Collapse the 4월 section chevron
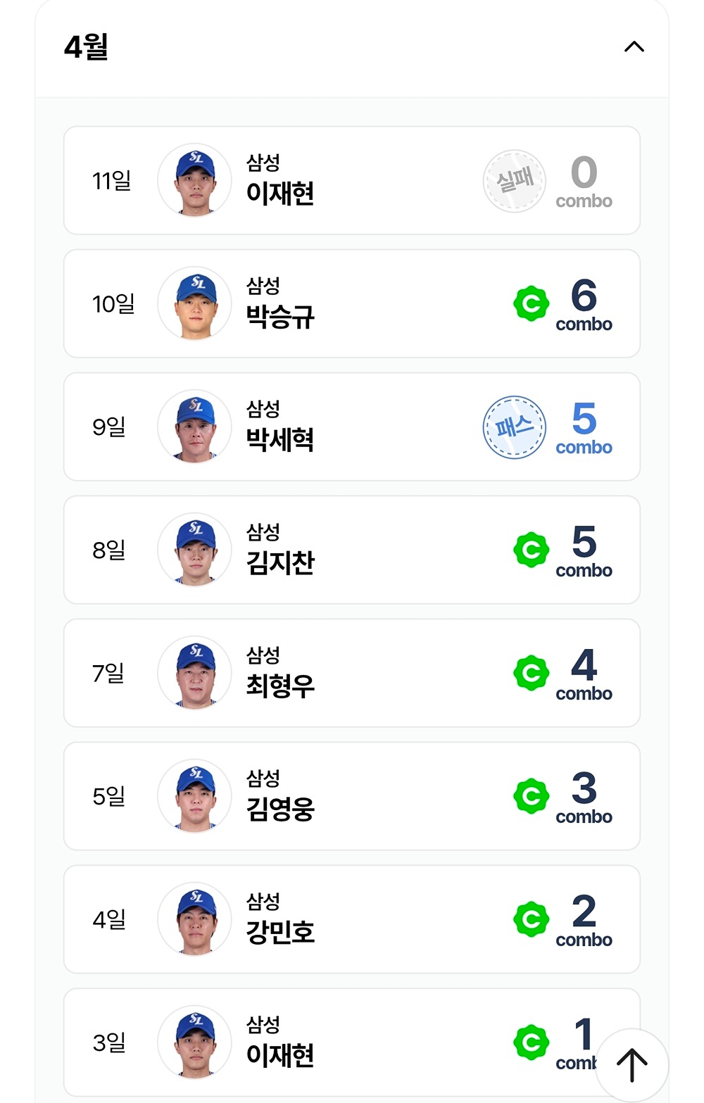The height and width of the screenshot is (1103, 704). (x=634, y=46)
